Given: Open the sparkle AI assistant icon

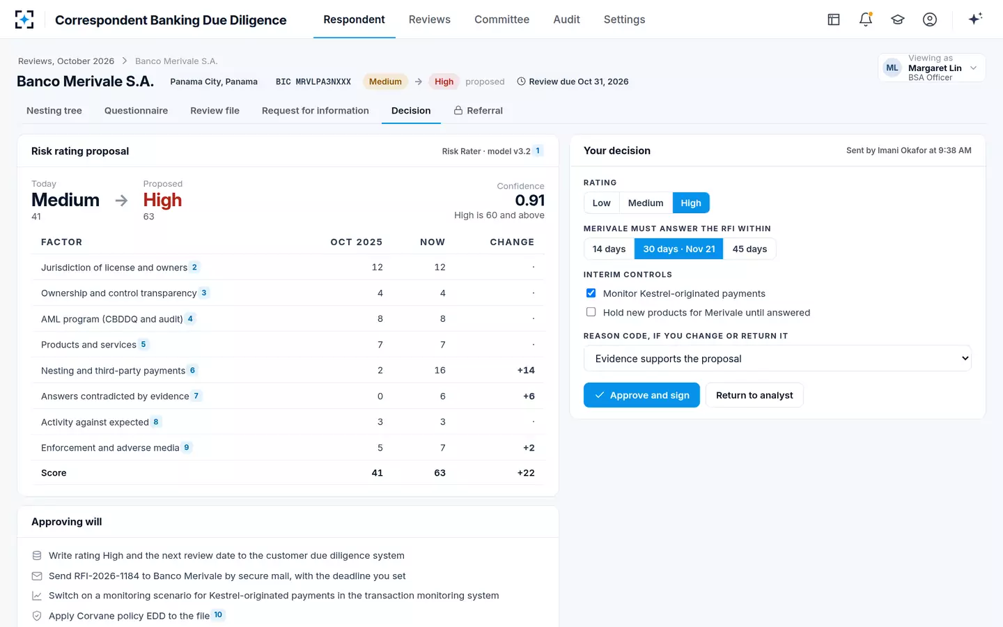Looking at the screenshot, I should (975, 19).
